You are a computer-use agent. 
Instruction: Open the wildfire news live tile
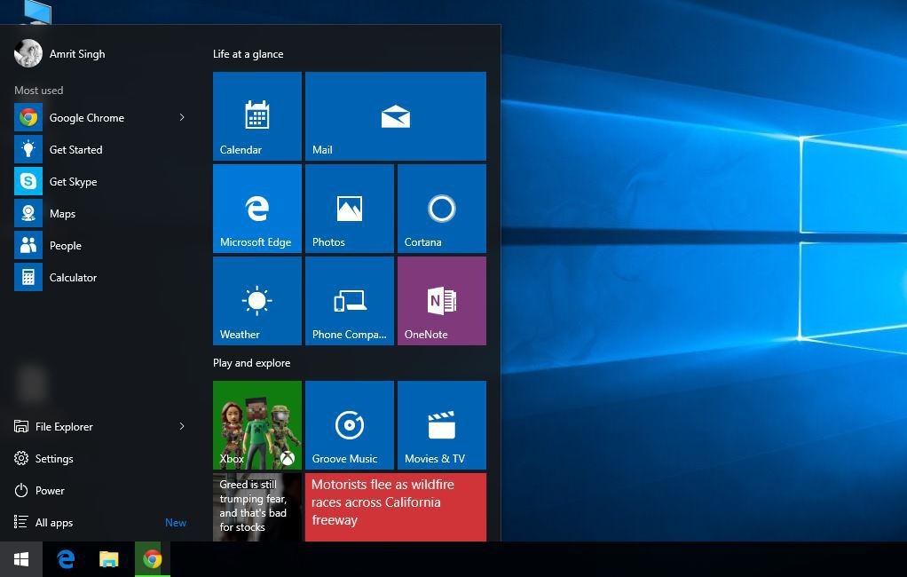396,507
